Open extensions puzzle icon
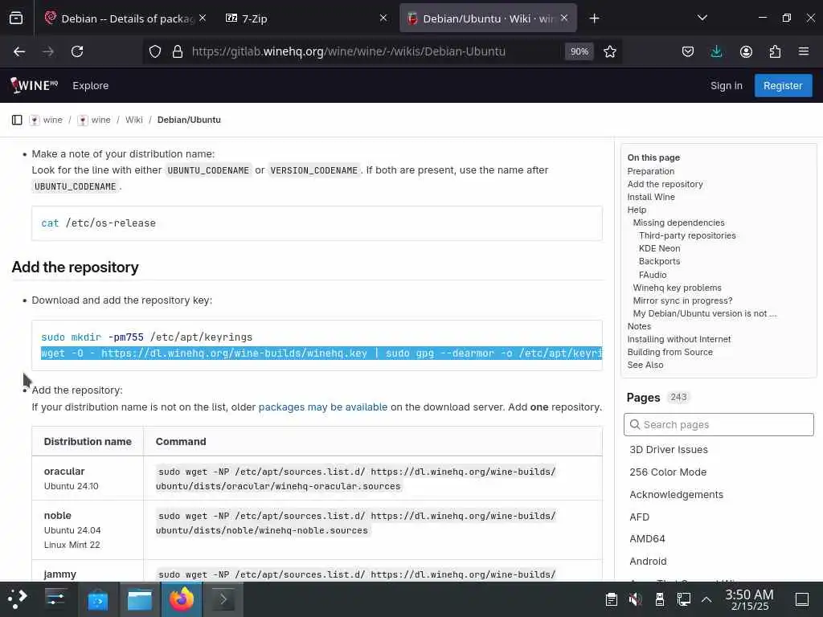823x617 pixels. 775,51
